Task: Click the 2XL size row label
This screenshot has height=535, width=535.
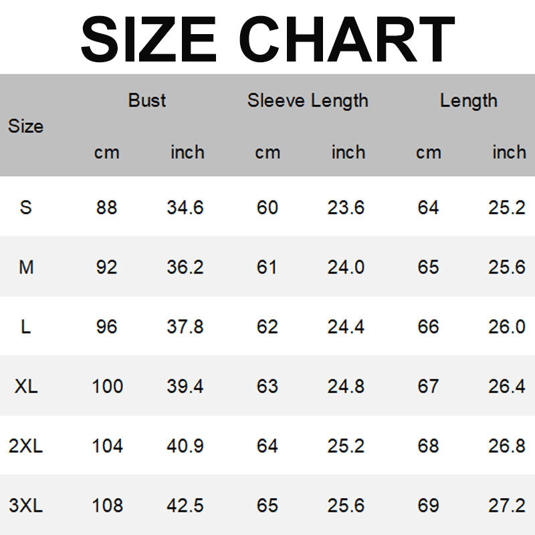Action: pyautogui.click(x=26, y=446)
